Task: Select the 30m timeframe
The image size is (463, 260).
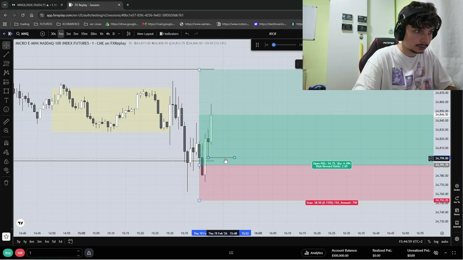Action: point(93,34)
